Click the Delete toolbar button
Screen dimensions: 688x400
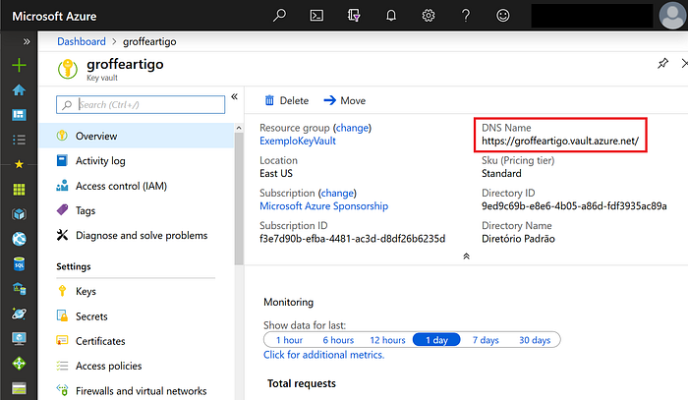pyautogui.click(x=287, y=101)
